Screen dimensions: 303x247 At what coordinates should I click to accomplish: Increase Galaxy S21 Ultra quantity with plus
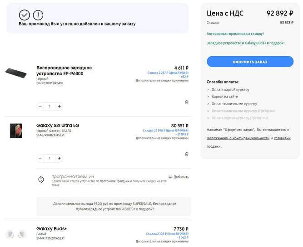click(59, 158)
